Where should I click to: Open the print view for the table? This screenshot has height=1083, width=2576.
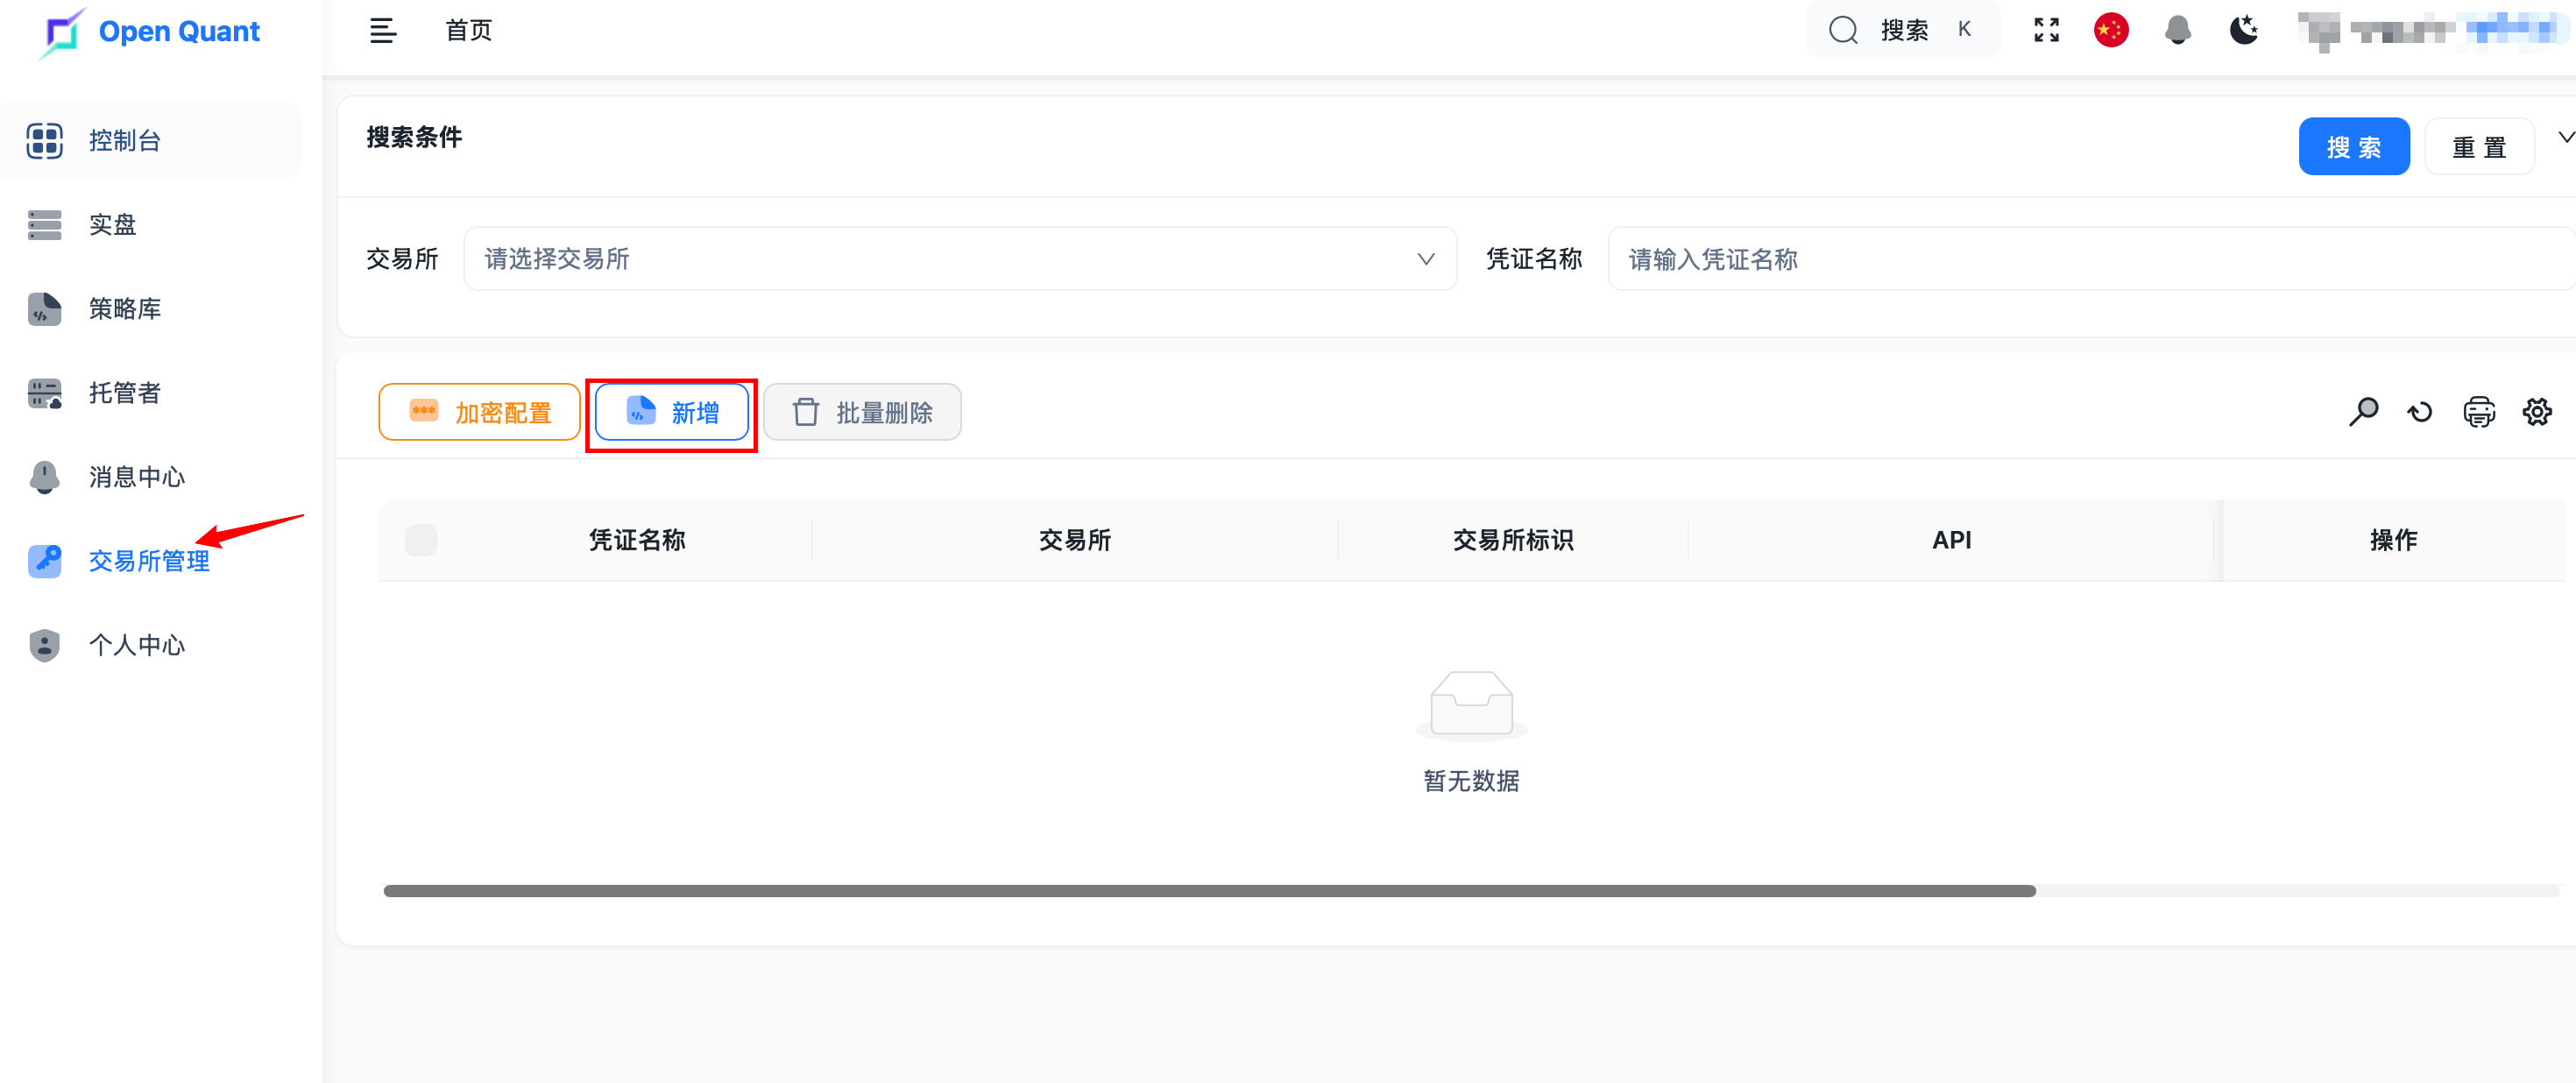tap(2478, 411)
